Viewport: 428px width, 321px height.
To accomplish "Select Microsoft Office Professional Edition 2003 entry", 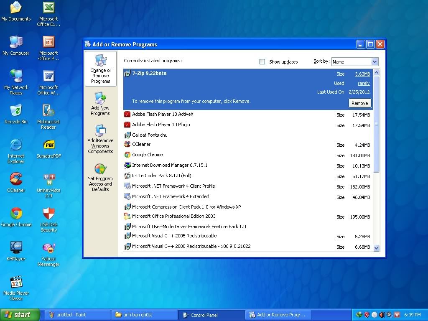I will (x=247, y=217).
